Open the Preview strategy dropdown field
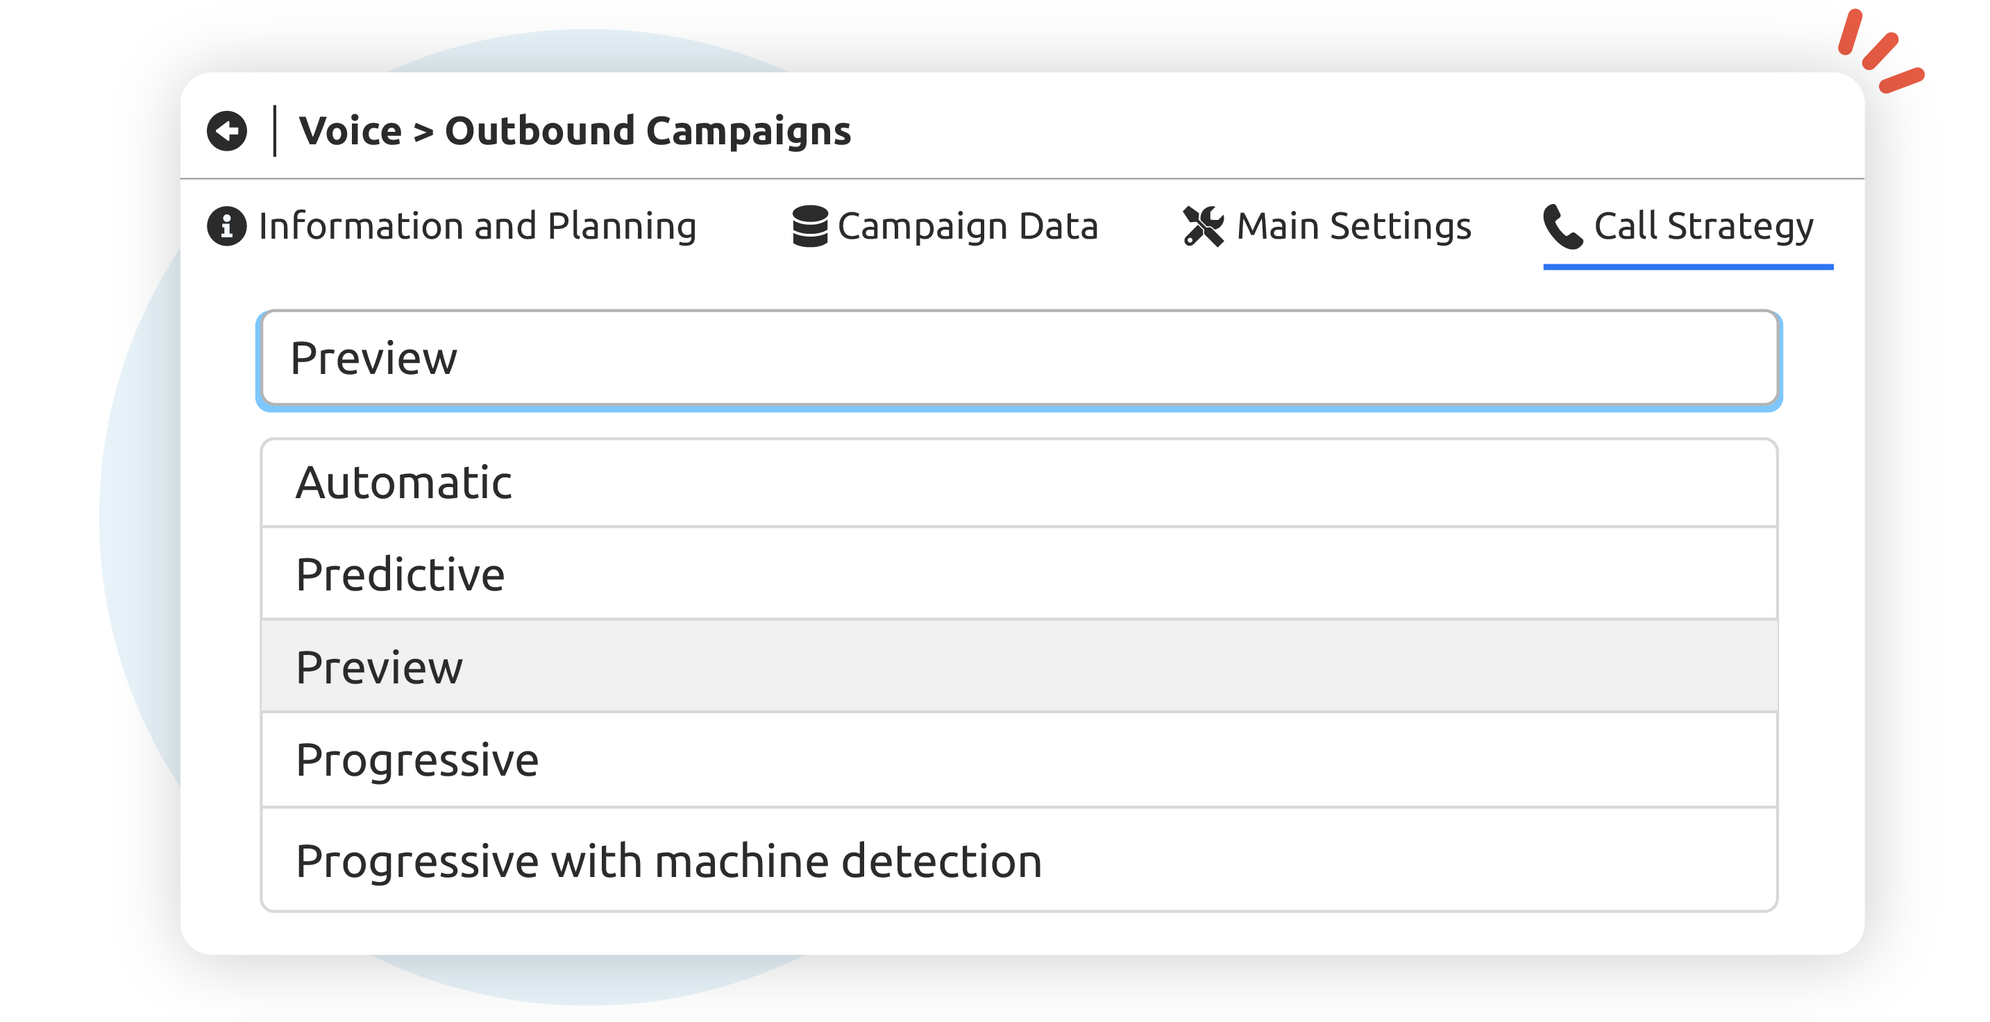 point(1018,359)
